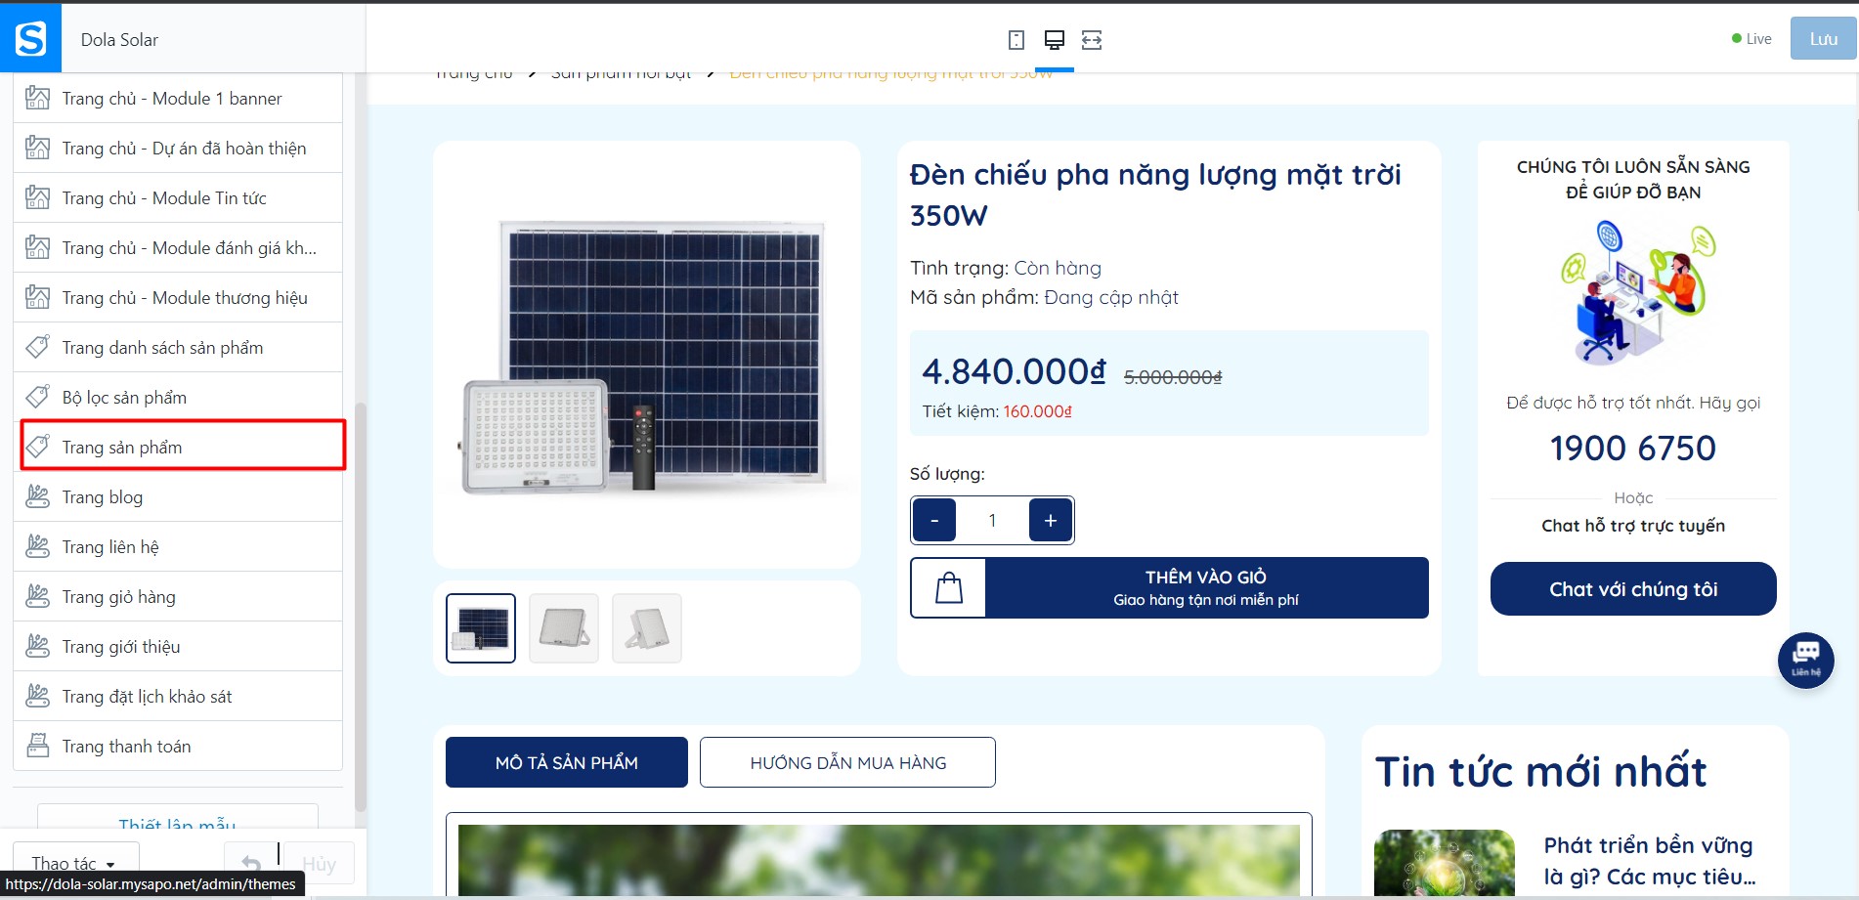Open Thao tác dropdown menu
Image resolution: width=1859 pixels, height=900 pixels.
pyautogui.click(x=74, y=863)
